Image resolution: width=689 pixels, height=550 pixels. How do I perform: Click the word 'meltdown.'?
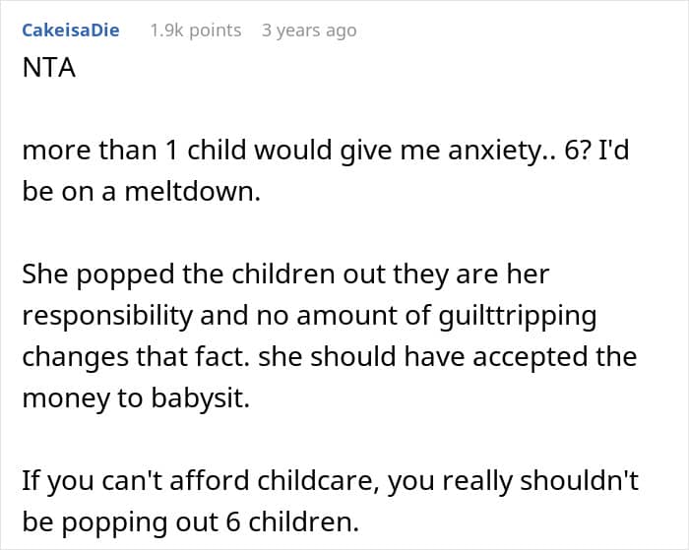[193, 192]
